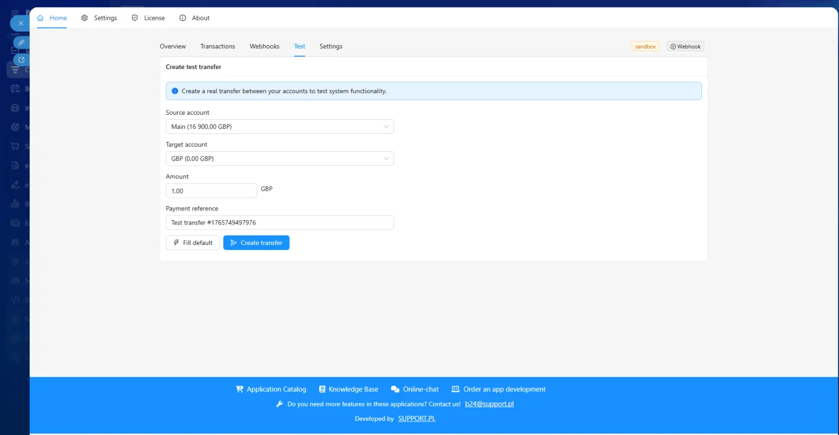Screen dimensions: 839x435
Task: Open Application Catalog via the cart icon
Action: (x=239, y=389)
